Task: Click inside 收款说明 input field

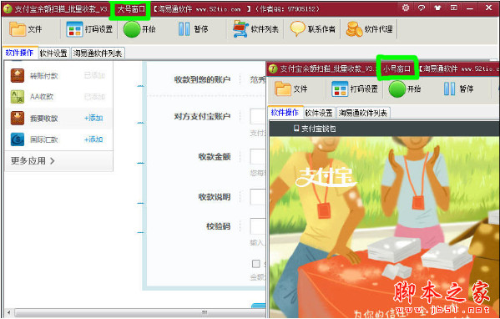Action: (x=258, y=197)
